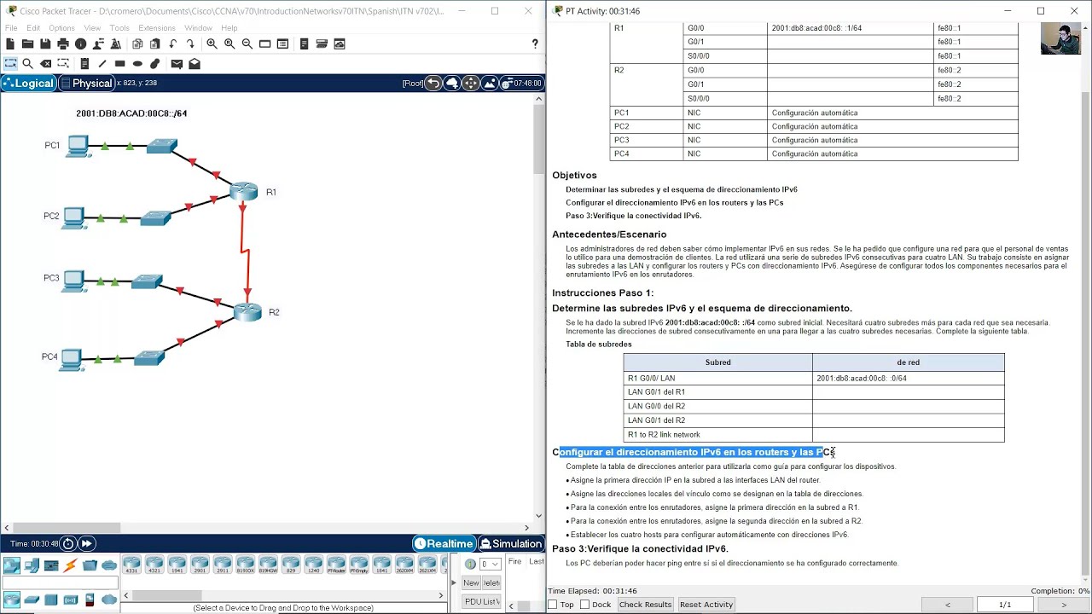
Task: Open the Network Information icon
Action: pyautogui.click(x=81, y=43)
